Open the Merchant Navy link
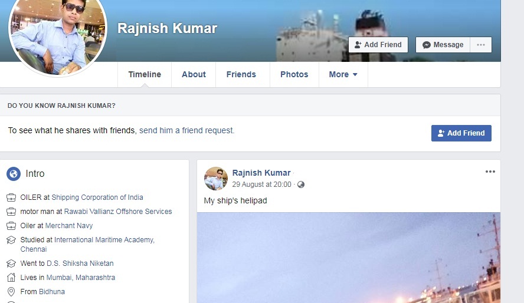The height and width of the screenshot is (303, 524). pos(69,226)
